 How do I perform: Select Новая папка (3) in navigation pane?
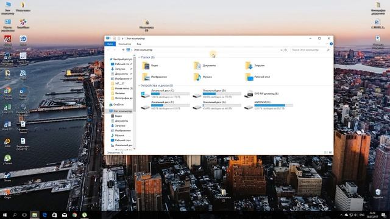pyautogui.click(x=121, y=88)
